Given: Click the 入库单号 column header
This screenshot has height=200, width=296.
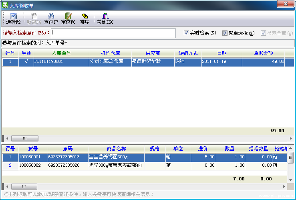Looking at the screenshot, I should click(x=61, y=53).
